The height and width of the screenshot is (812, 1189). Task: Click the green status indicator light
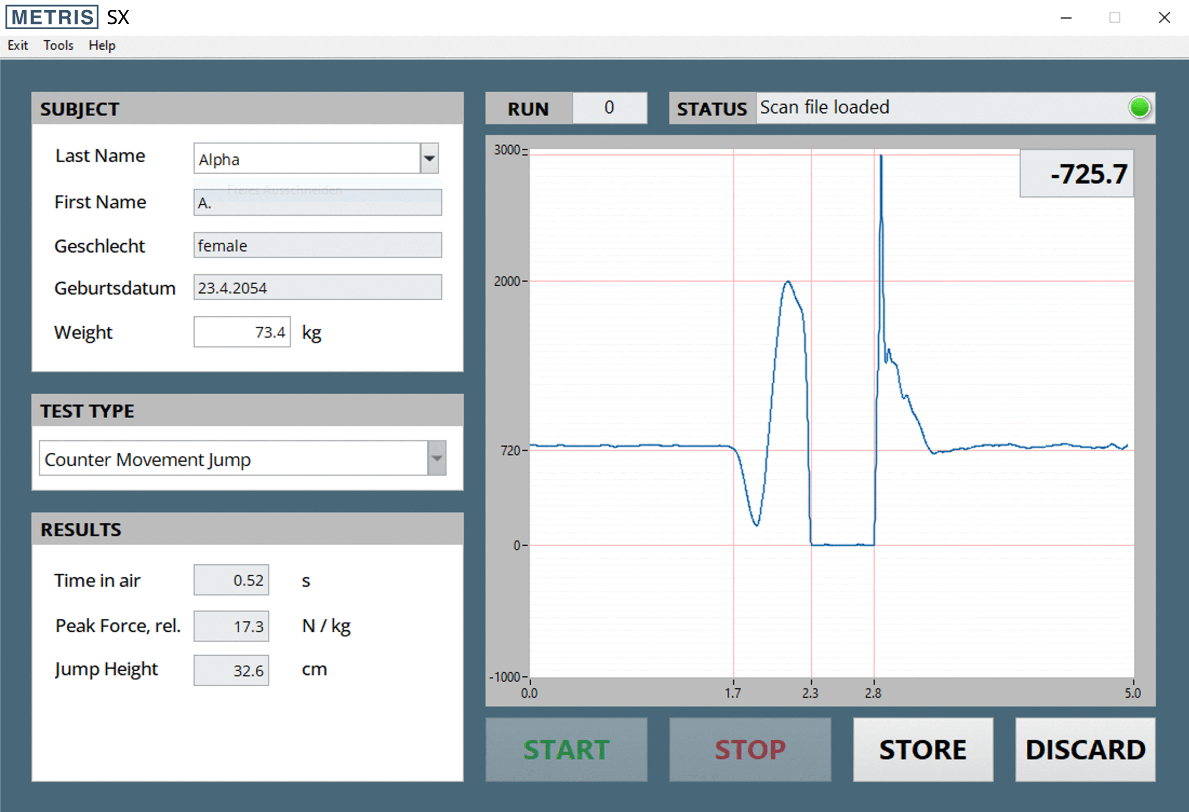1139,108
